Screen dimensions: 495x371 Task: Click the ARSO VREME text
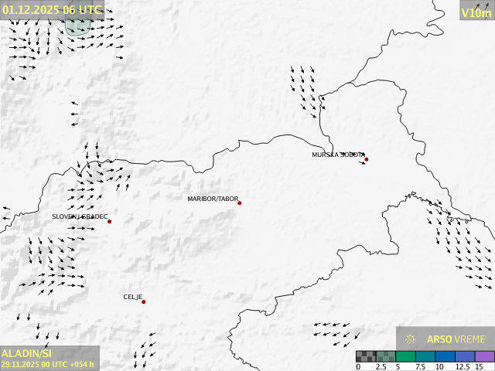coord(456,339)
